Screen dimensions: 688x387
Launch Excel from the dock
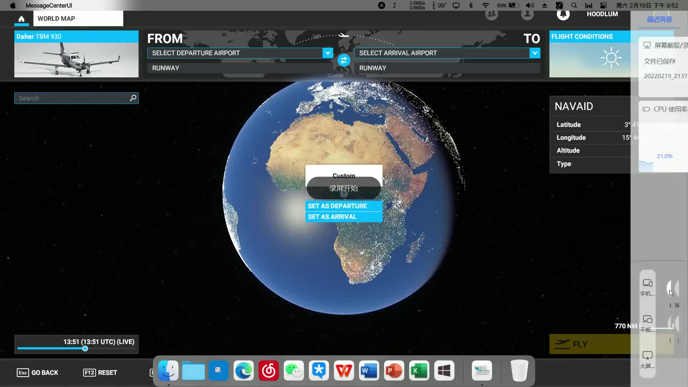point(419,371)
